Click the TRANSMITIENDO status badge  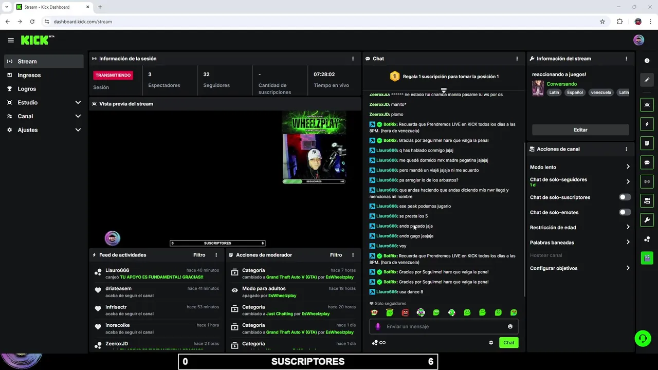(x=113, y=75)
